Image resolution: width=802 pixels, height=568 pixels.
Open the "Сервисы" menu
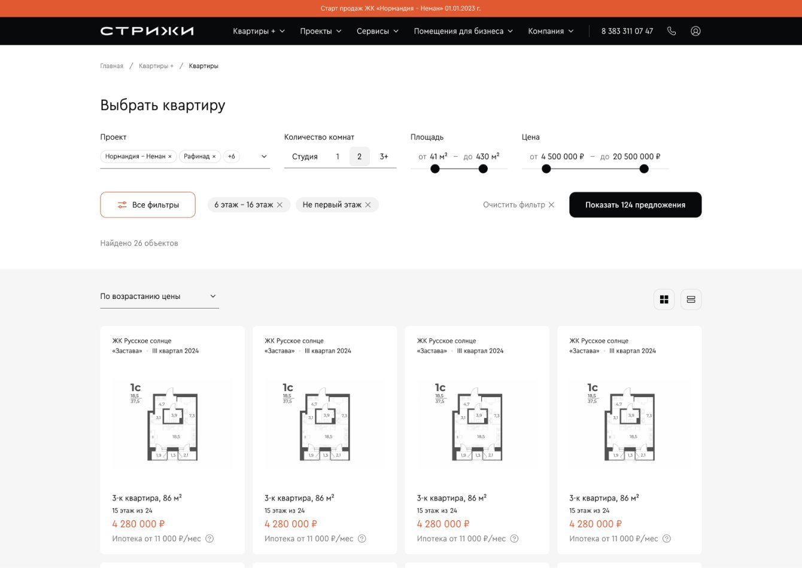tap(377, 31)
